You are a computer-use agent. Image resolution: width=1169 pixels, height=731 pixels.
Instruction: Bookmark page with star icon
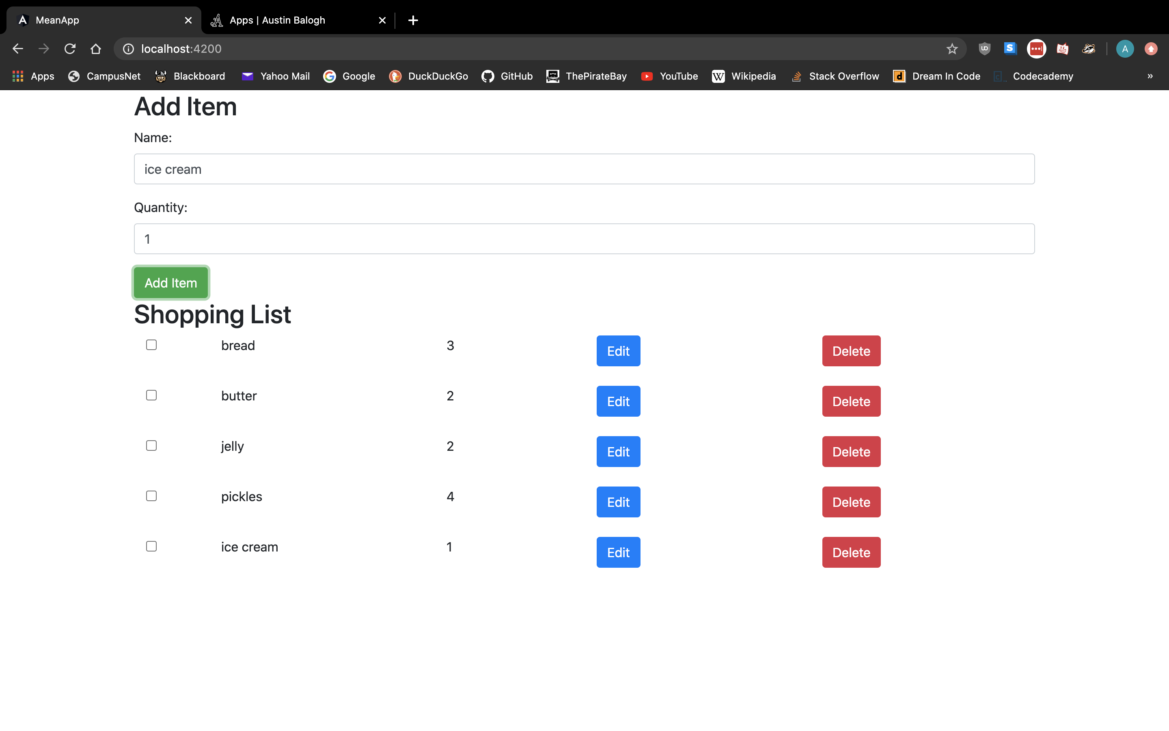(951, 49)
